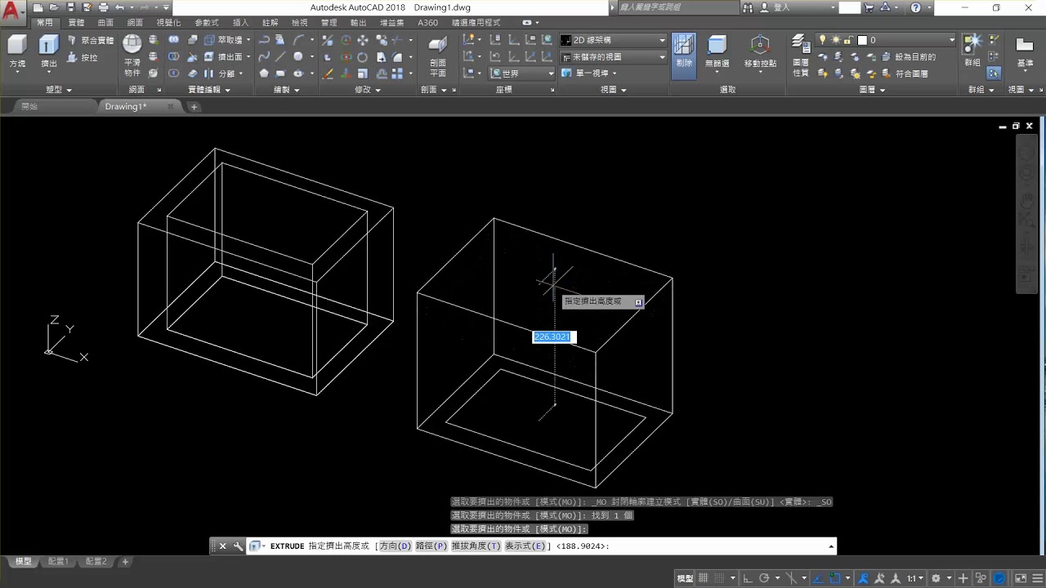Click the 群組 group icon
This screenshot has height=588, width=1046.
[972, 51]
